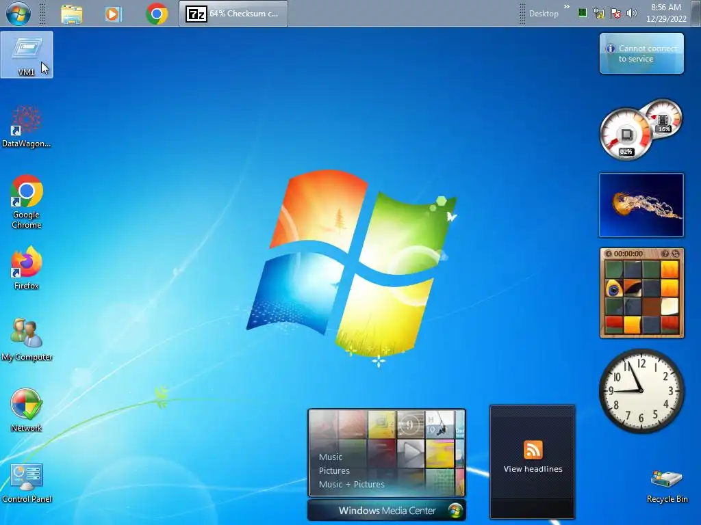The width and height of the screenshot is (701, 525).
Task: Launch Windows Media Player from taskbar
Action: click(x=113, y=14)
